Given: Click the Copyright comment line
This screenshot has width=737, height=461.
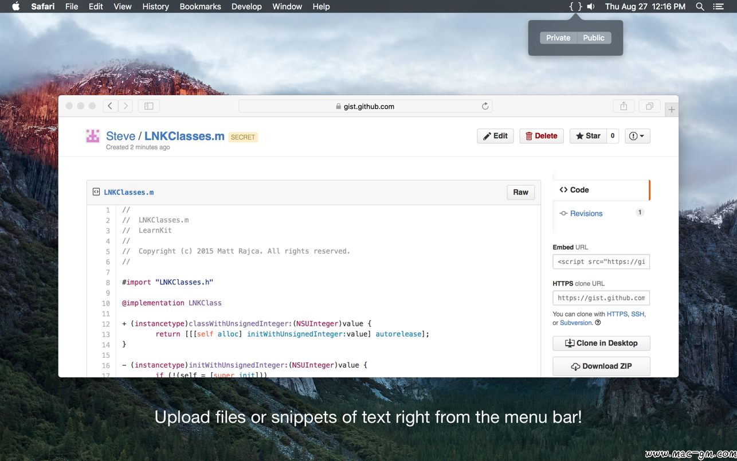Looking at the screenshot, I should 236,251.
